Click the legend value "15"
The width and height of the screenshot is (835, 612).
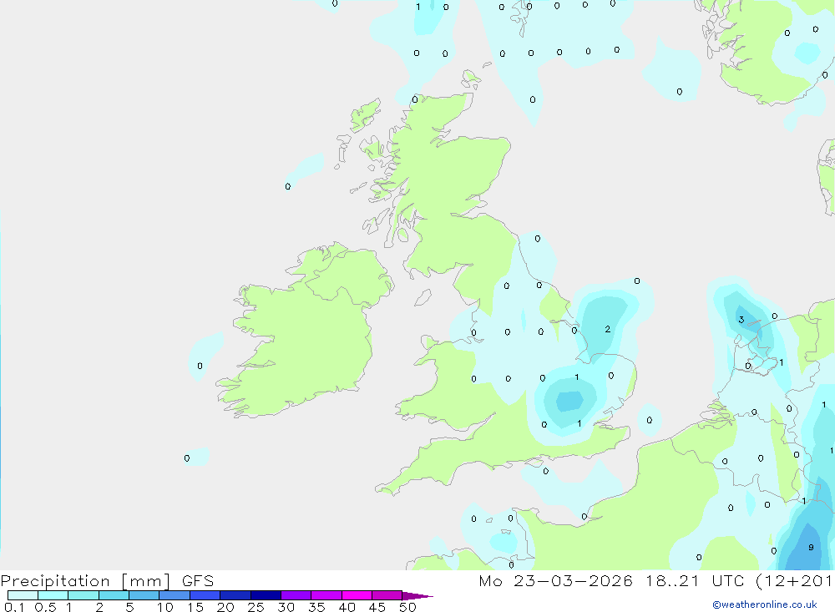coord(195,607)
